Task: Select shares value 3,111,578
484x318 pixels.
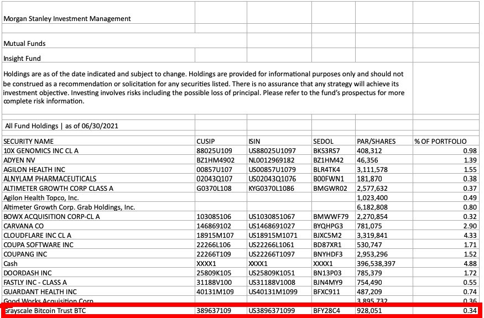Action: [x=384, y=169]
